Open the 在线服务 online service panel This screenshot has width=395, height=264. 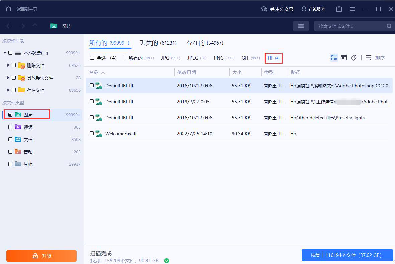pos(313,9)
